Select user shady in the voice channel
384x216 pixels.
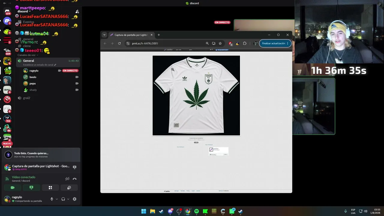pos(33,90)
